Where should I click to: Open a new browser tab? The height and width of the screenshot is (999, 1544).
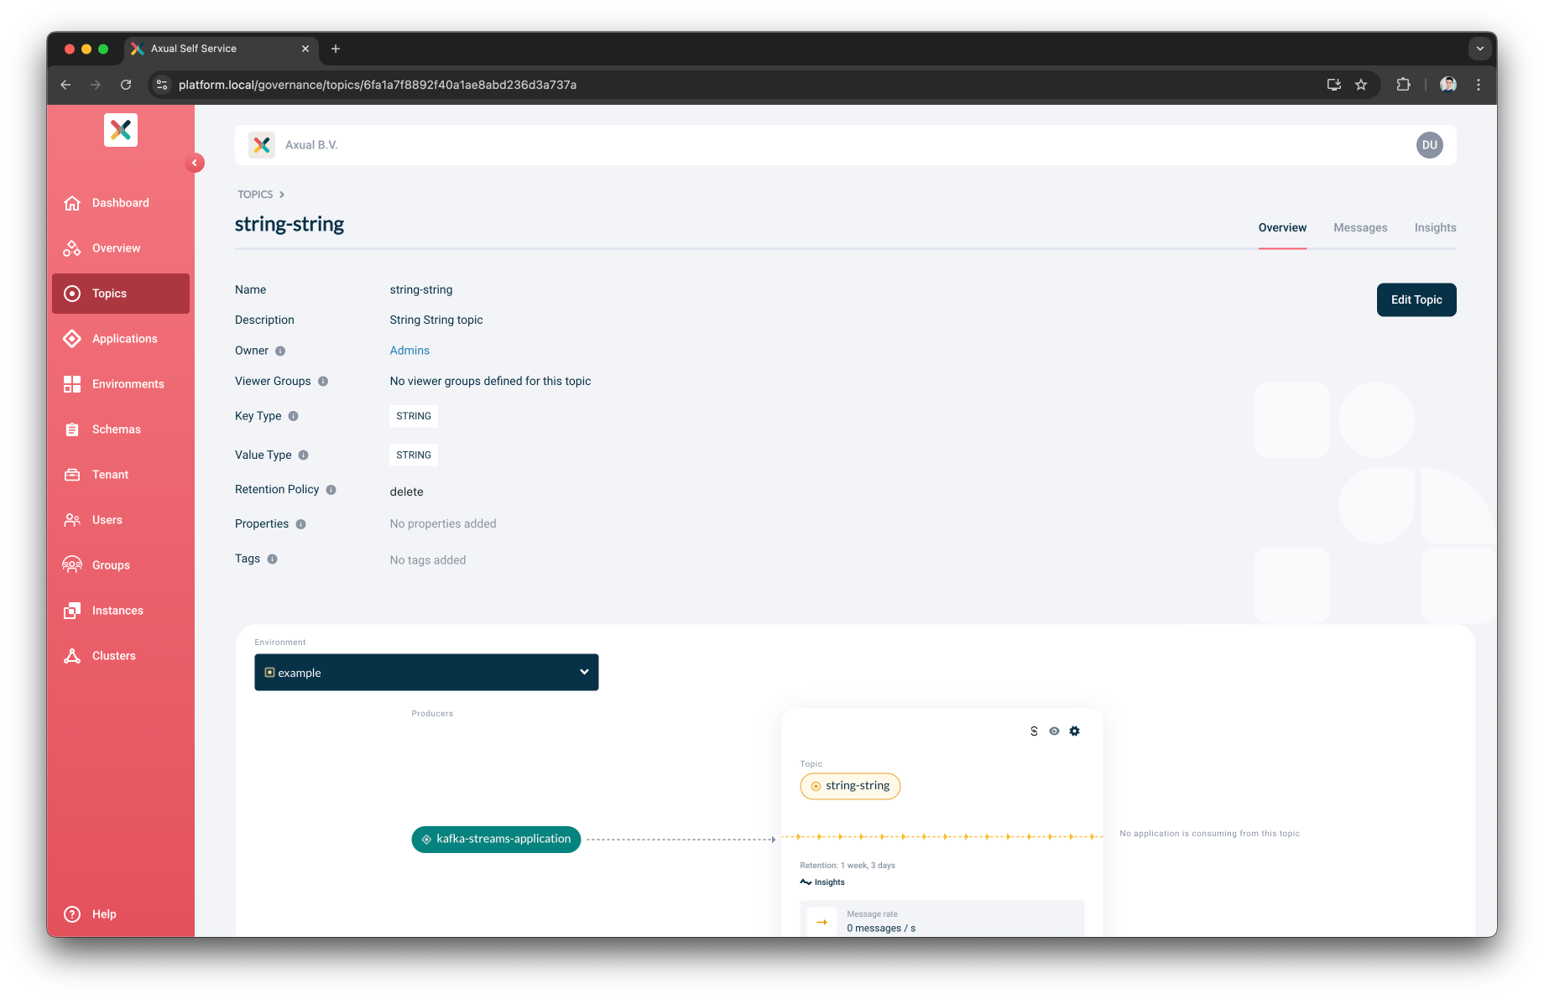[336, 49]
